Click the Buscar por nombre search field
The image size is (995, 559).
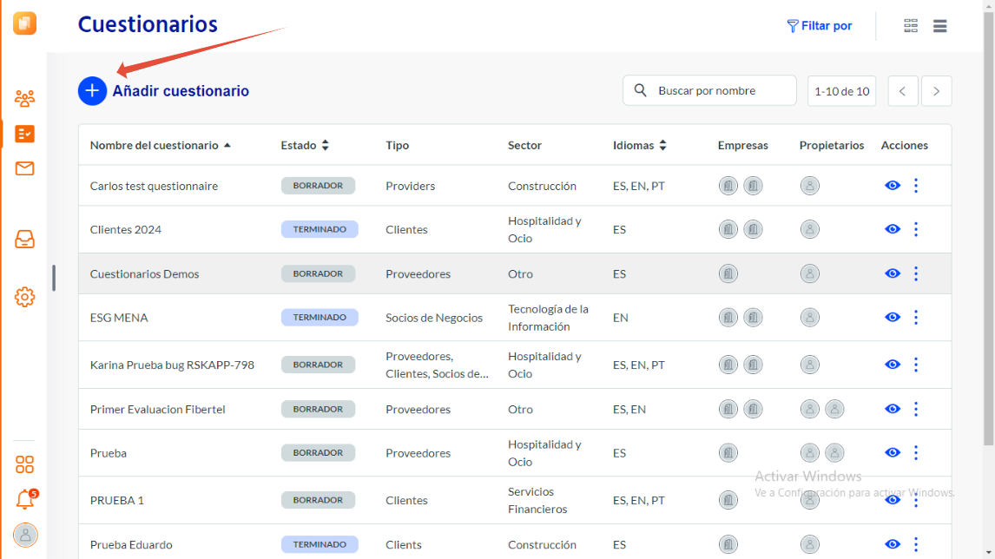pyautogui.click(x=709, y=90)
